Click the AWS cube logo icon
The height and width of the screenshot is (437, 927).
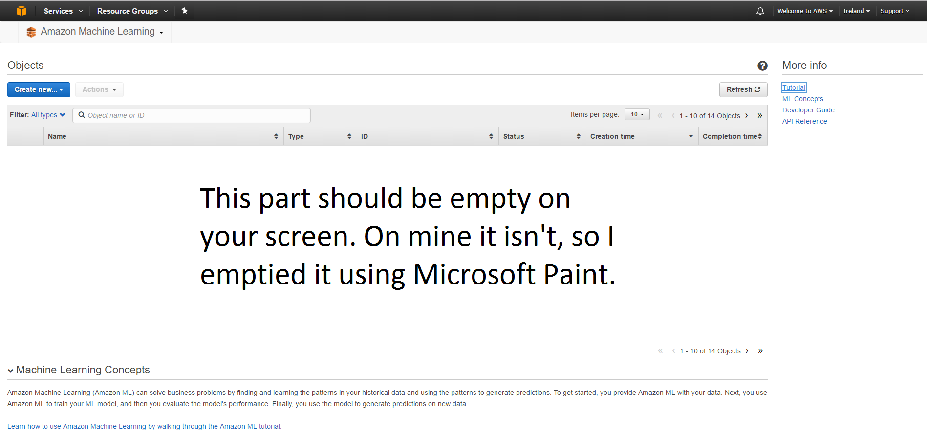coord(21,11)
